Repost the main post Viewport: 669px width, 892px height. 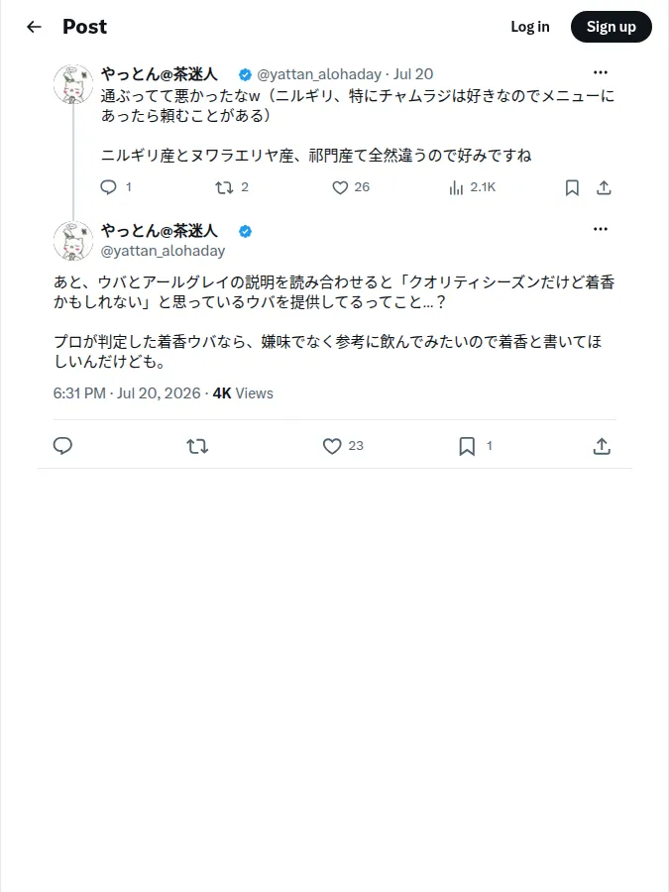[197, 446]
